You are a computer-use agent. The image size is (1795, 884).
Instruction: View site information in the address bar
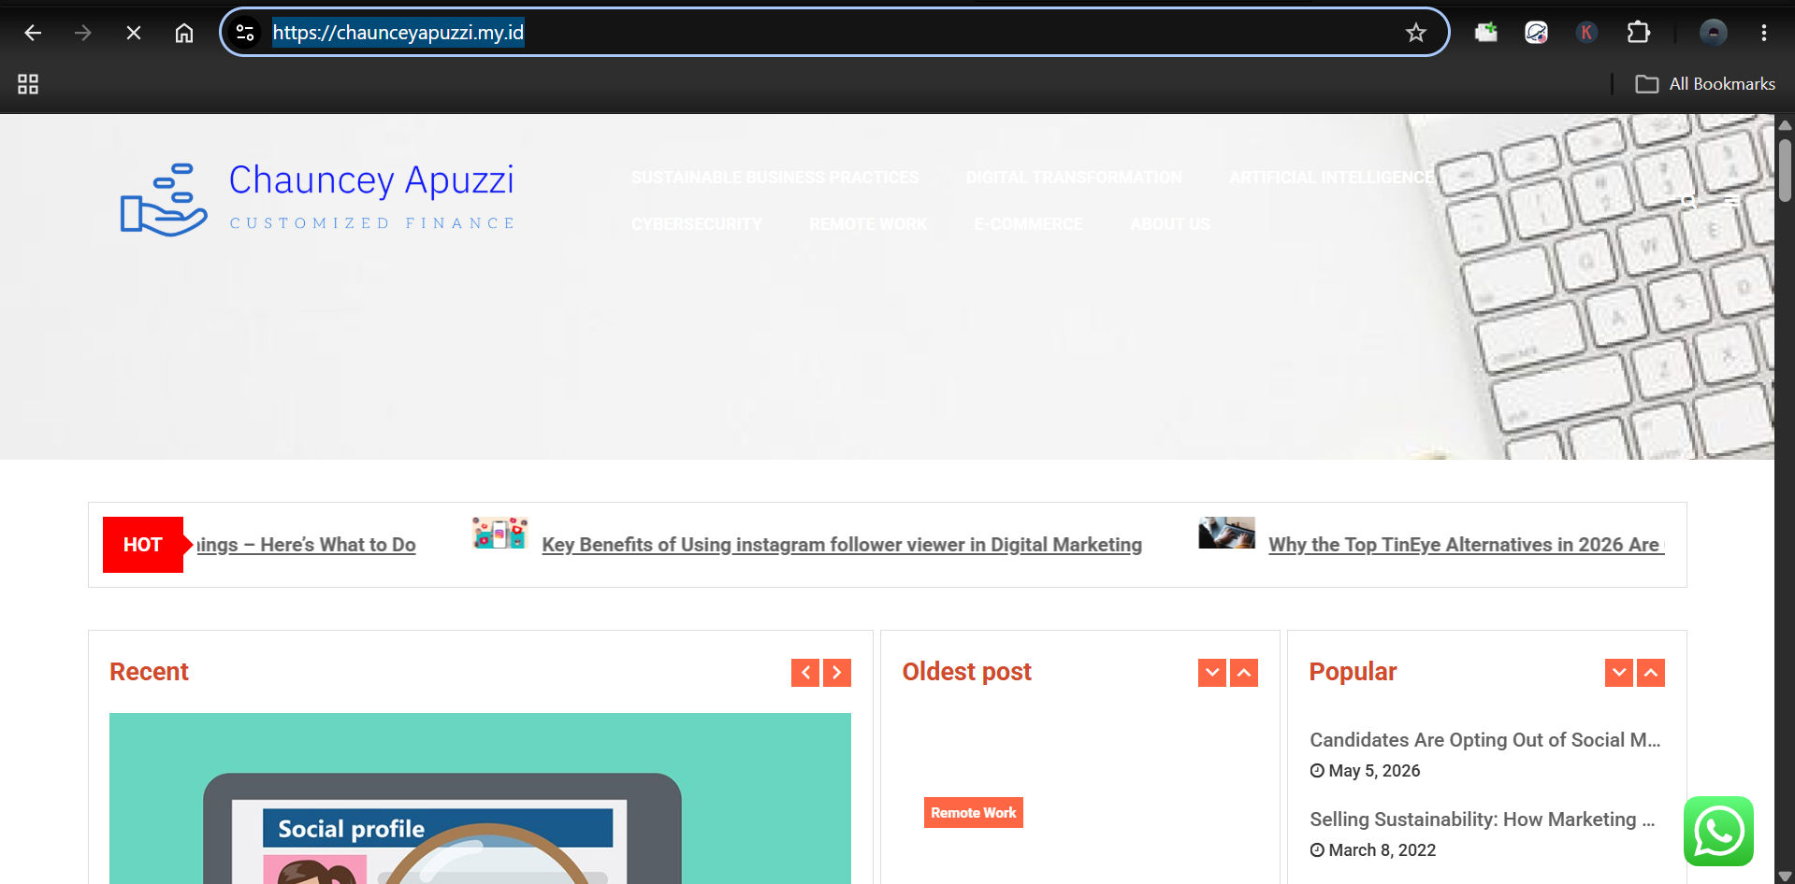point(245,33)
